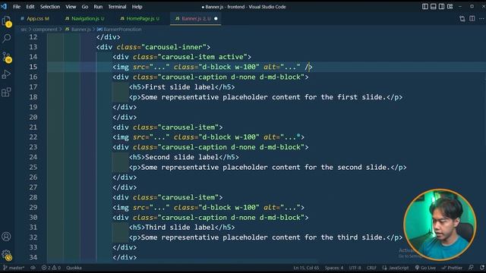The image size is (486, 273).
Task: Open the Extensions view
Action: coord(7,92)
